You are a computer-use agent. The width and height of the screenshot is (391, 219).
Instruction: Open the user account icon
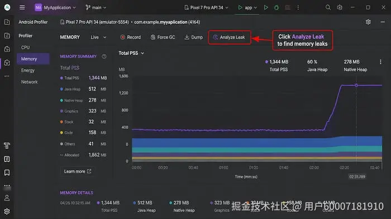(7, 198)
